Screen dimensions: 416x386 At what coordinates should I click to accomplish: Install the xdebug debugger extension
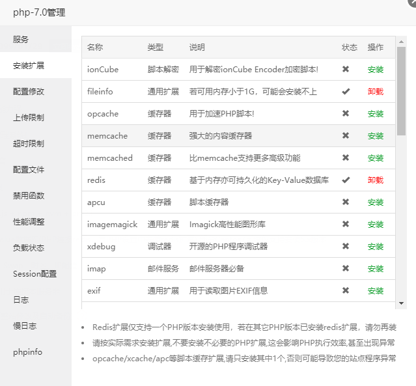pos(375,247)
